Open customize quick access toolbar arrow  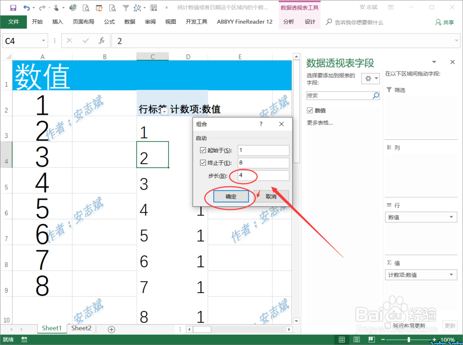pyautogui.click(x=167, y=8)
